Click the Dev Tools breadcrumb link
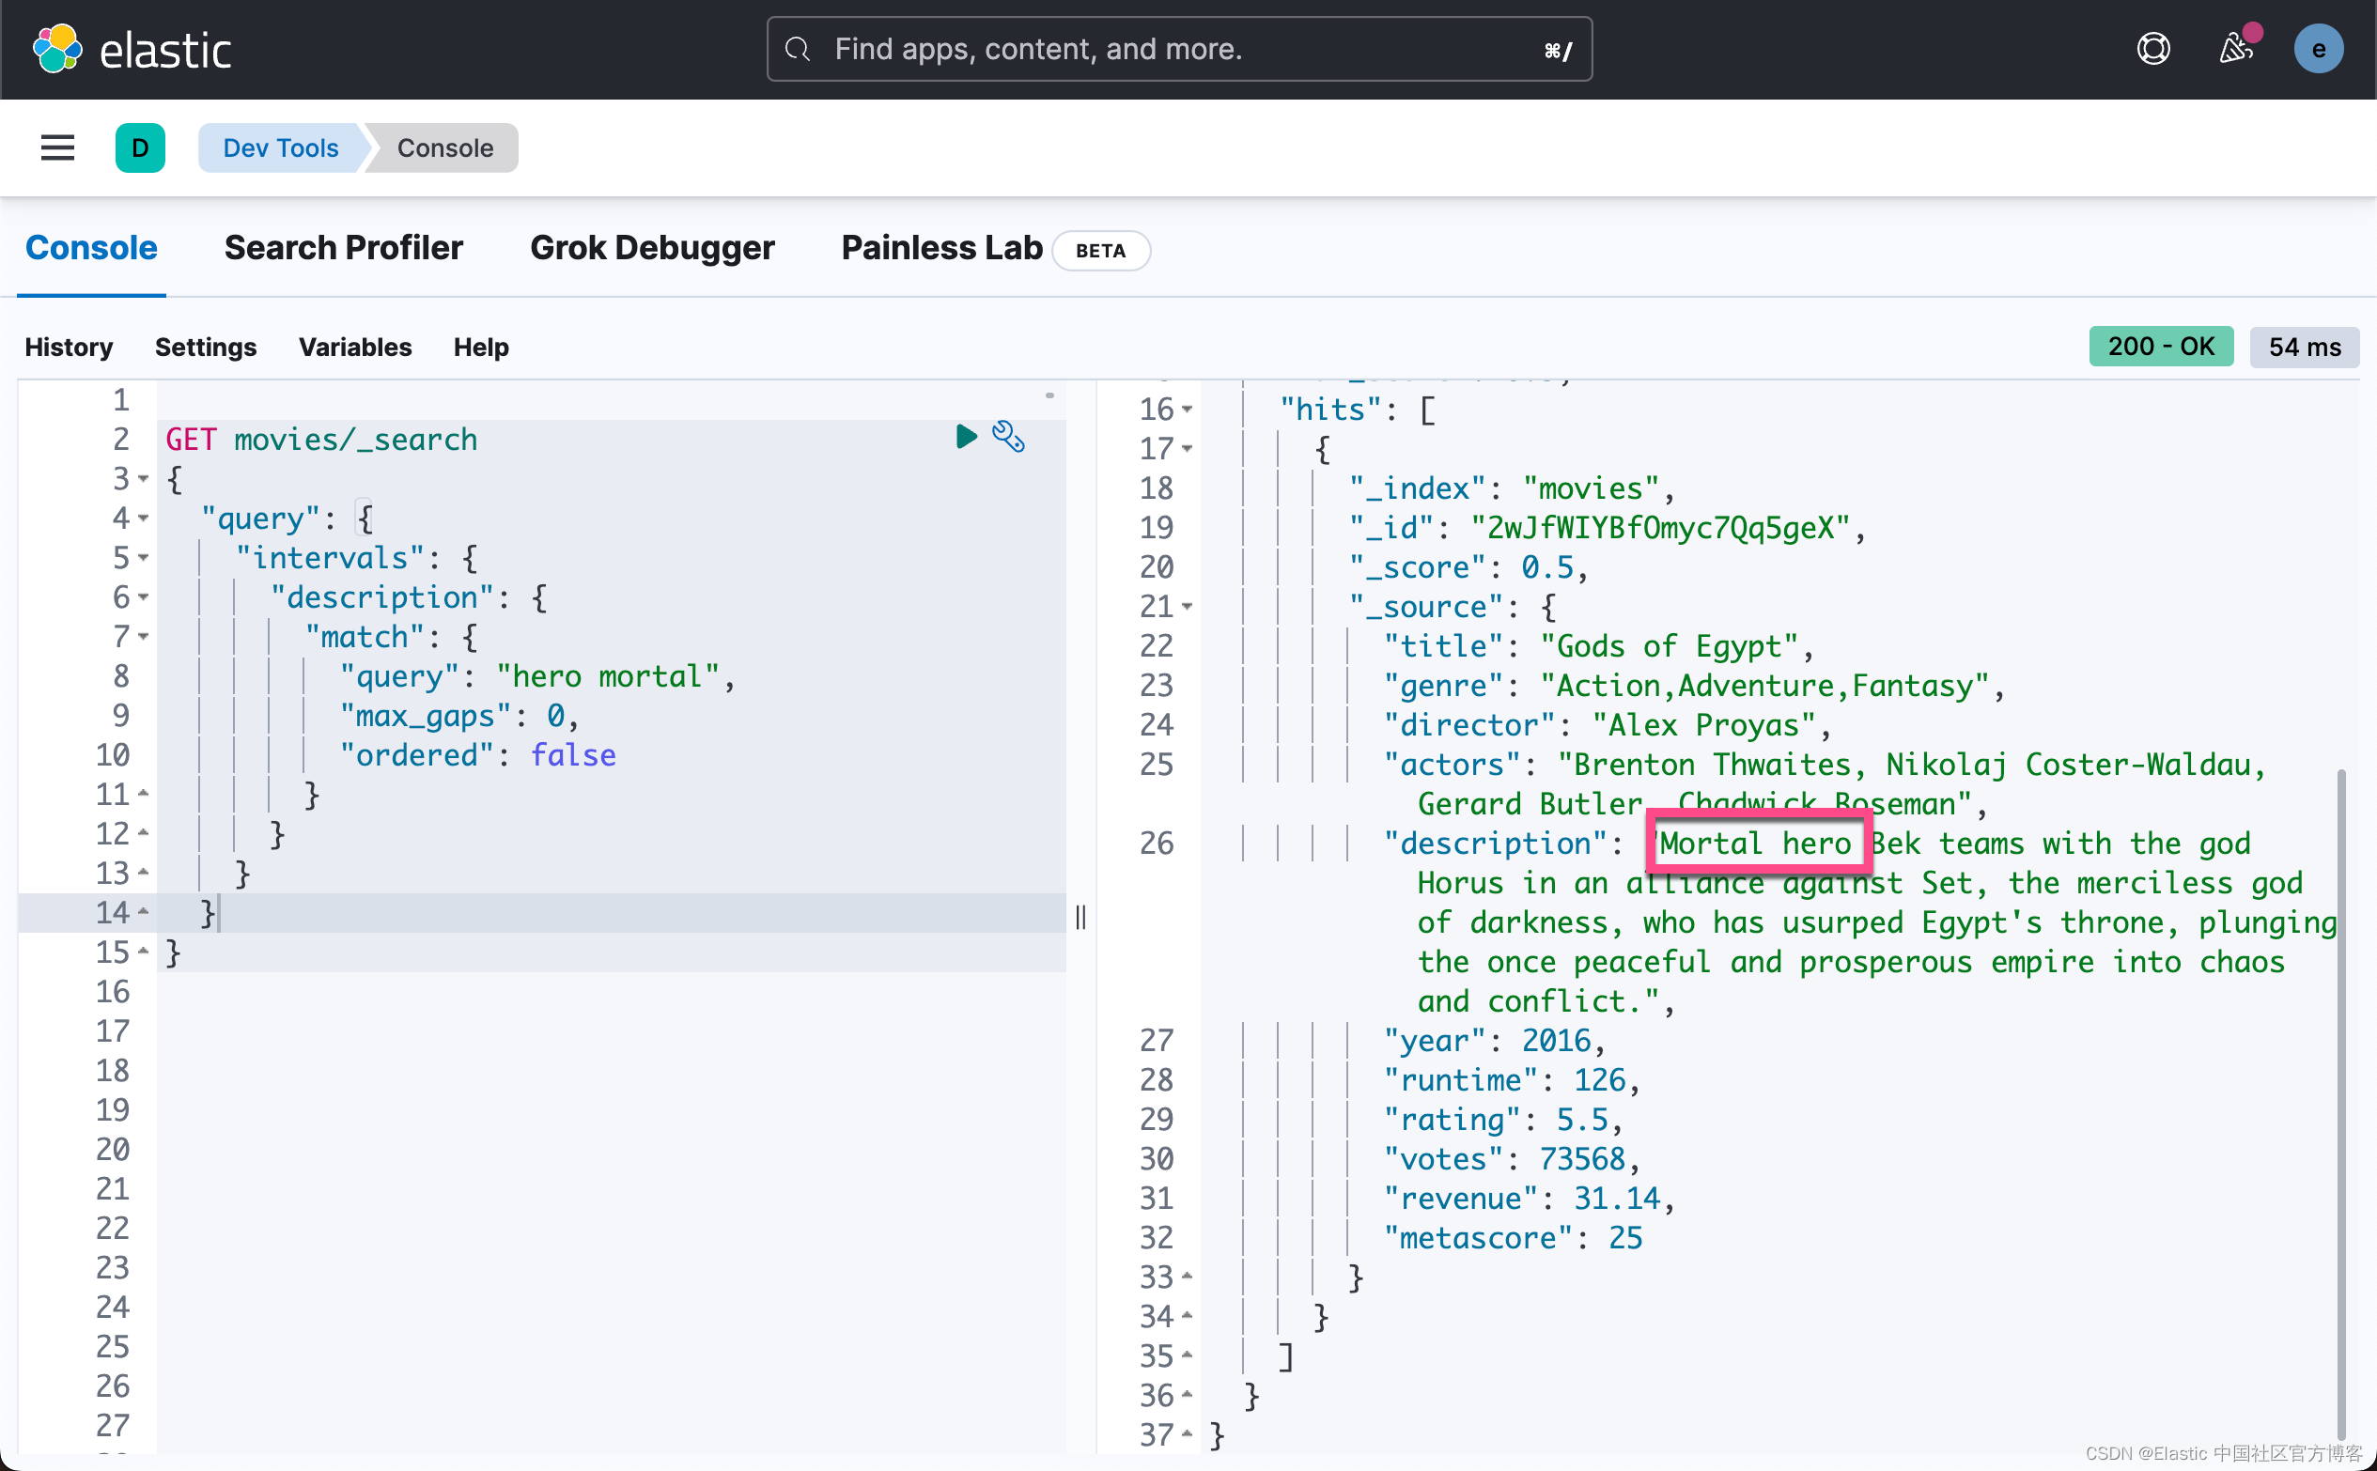The height and width of the screenshot is (1471, 2377). [x=280, y=147]
